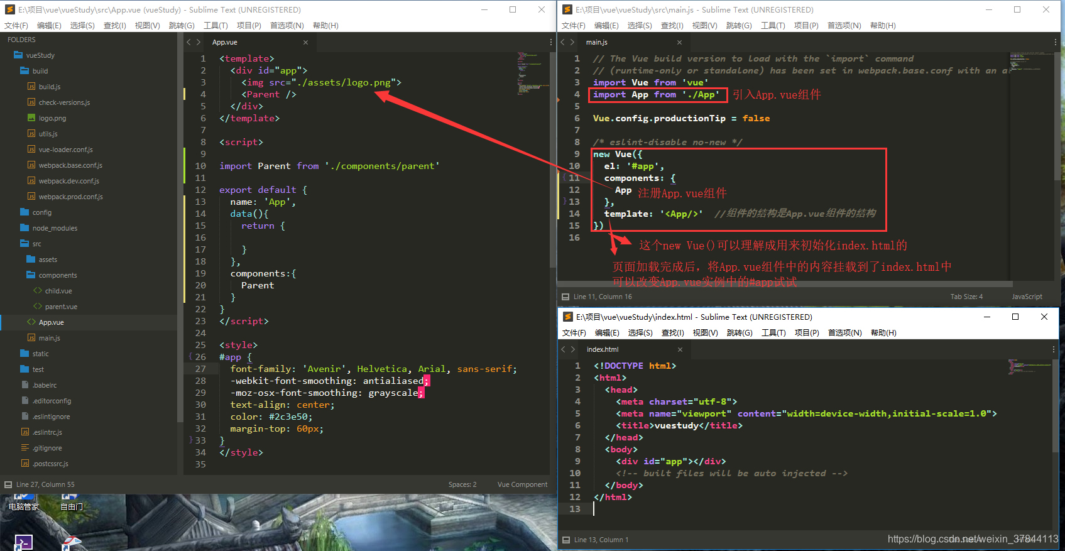This screenshot has width=1065, height=551.
Task: Open logo.png image file in sidebar
Action: [52, 118]
